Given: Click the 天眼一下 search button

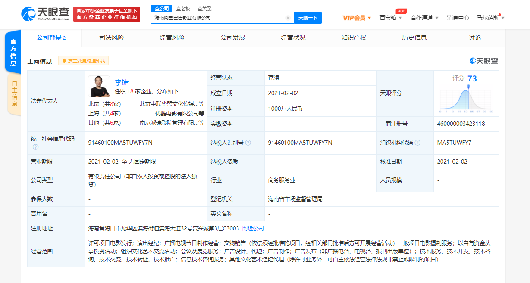Looking at the screenshot, I should [308, 18].
